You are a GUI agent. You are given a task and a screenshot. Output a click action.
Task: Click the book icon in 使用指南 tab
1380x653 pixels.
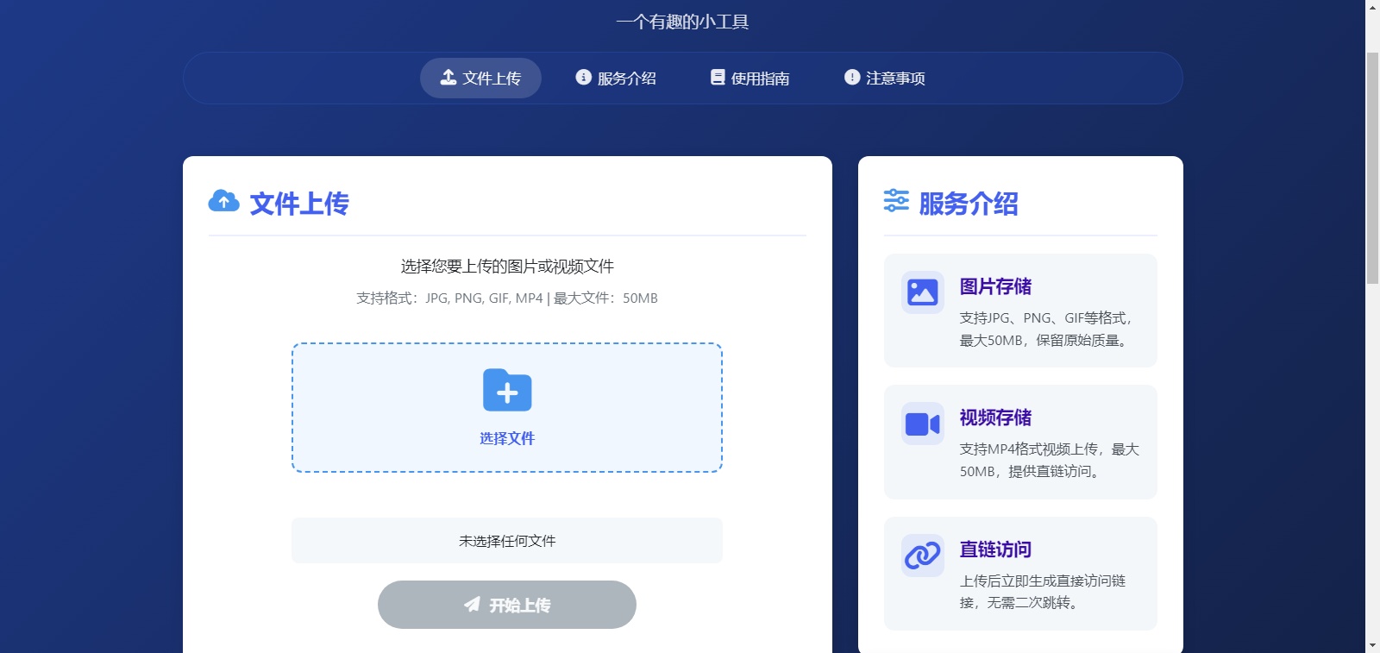coord(718,78)
